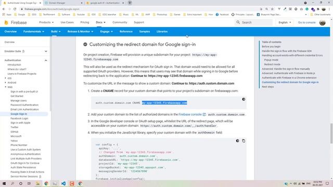Open the zoom magnifier icon in address bar
The image size is (333, 187).
(267, 9)
